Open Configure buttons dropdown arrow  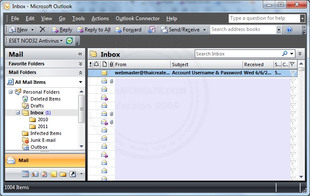[81, 174]
